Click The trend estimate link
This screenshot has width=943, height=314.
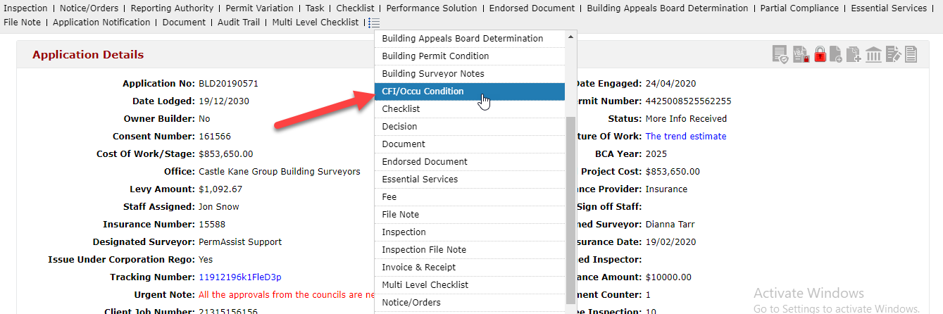(685, 136)
